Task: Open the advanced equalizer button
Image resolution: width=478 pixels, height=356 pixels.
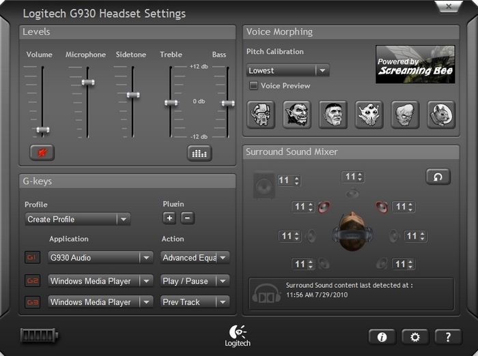Action: coord(199,153)
